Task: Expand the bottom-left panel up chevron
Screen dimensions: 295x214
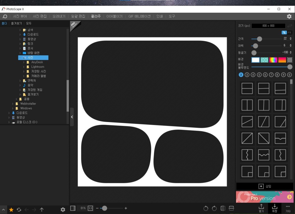Action: coord(3,209)
